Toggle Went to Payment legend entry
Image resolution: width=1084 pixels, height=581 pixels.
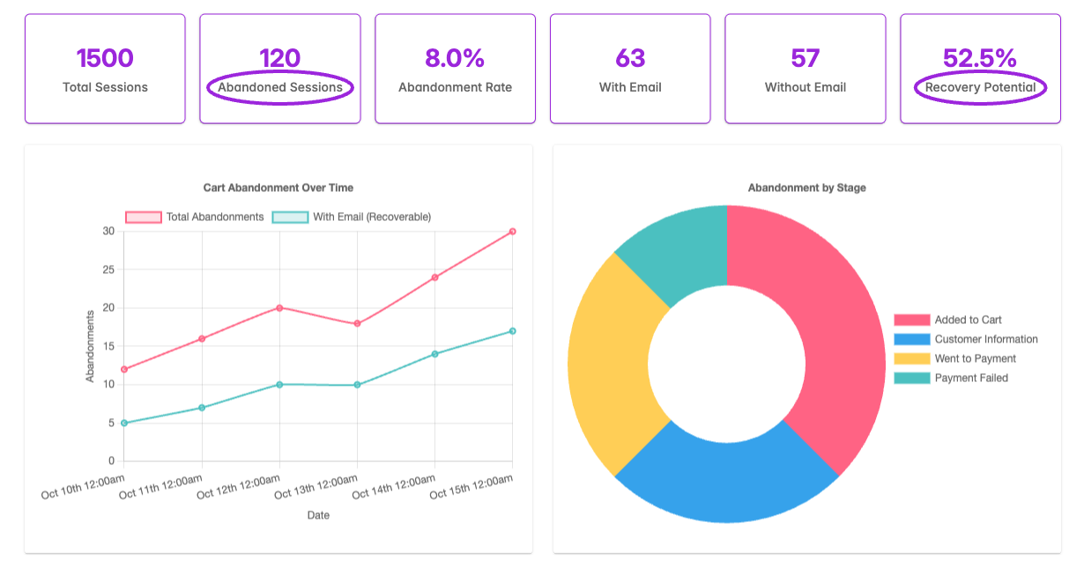pyautogui.click(x=955, y=358)
